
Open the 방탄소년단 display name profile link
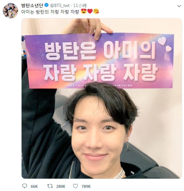(x=32, y=6)
